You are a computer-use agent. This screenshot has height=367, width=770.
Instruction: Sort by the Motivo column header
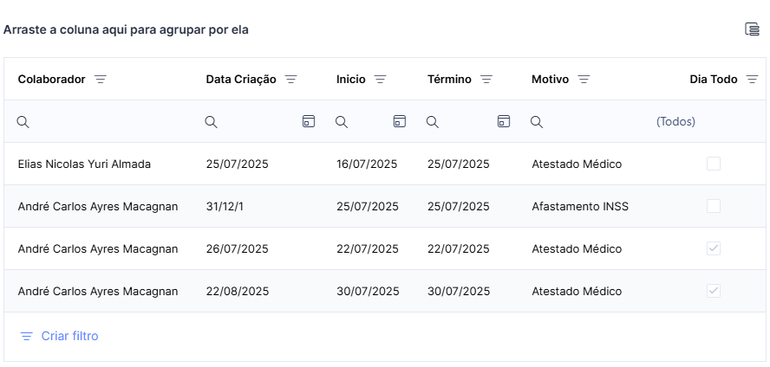point(550,80)
